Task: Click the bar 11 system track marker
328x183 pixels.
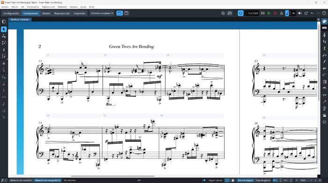Action: point(74,55)
